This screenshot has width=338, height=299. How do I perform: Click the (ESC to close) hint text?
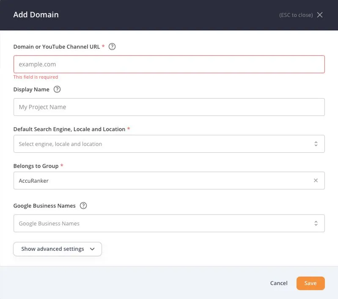[x=296, y=15]
